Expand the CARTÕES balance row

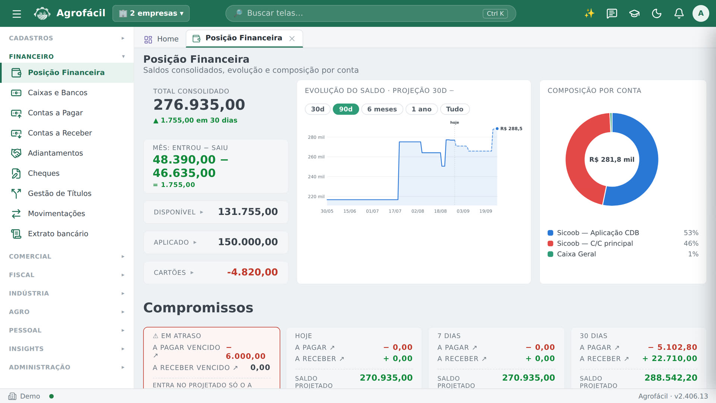[216, 272]
